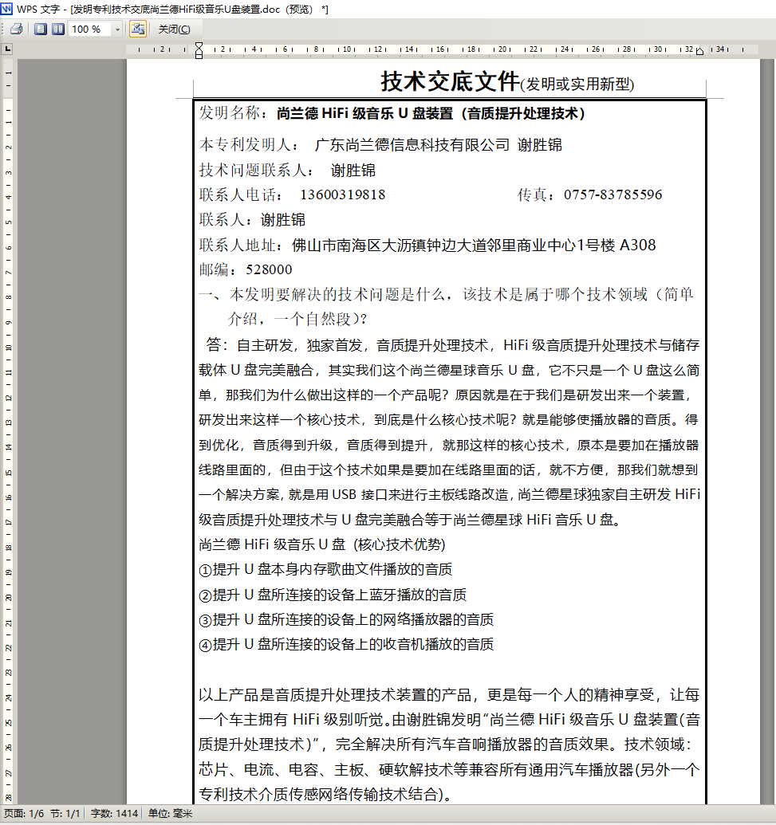Open the zoom percentage dropdown arrow
This screenshot has height=825, width=776.
click(117, 29)
